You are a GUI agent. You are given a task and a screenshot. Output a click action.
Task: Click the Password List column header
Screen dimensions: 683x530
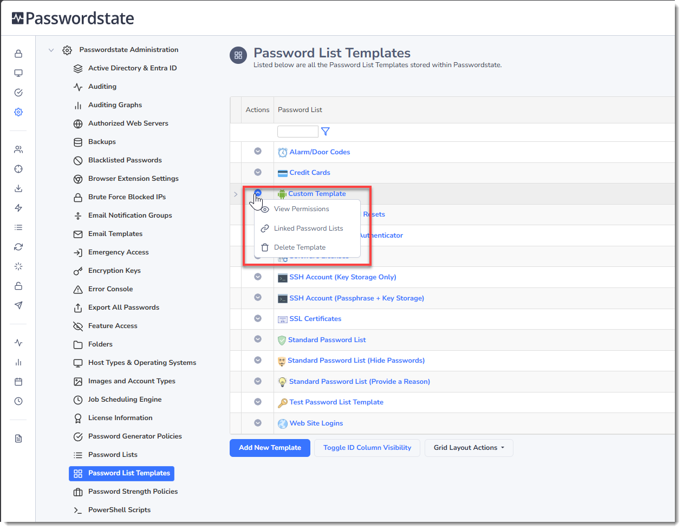coord(300,110)
